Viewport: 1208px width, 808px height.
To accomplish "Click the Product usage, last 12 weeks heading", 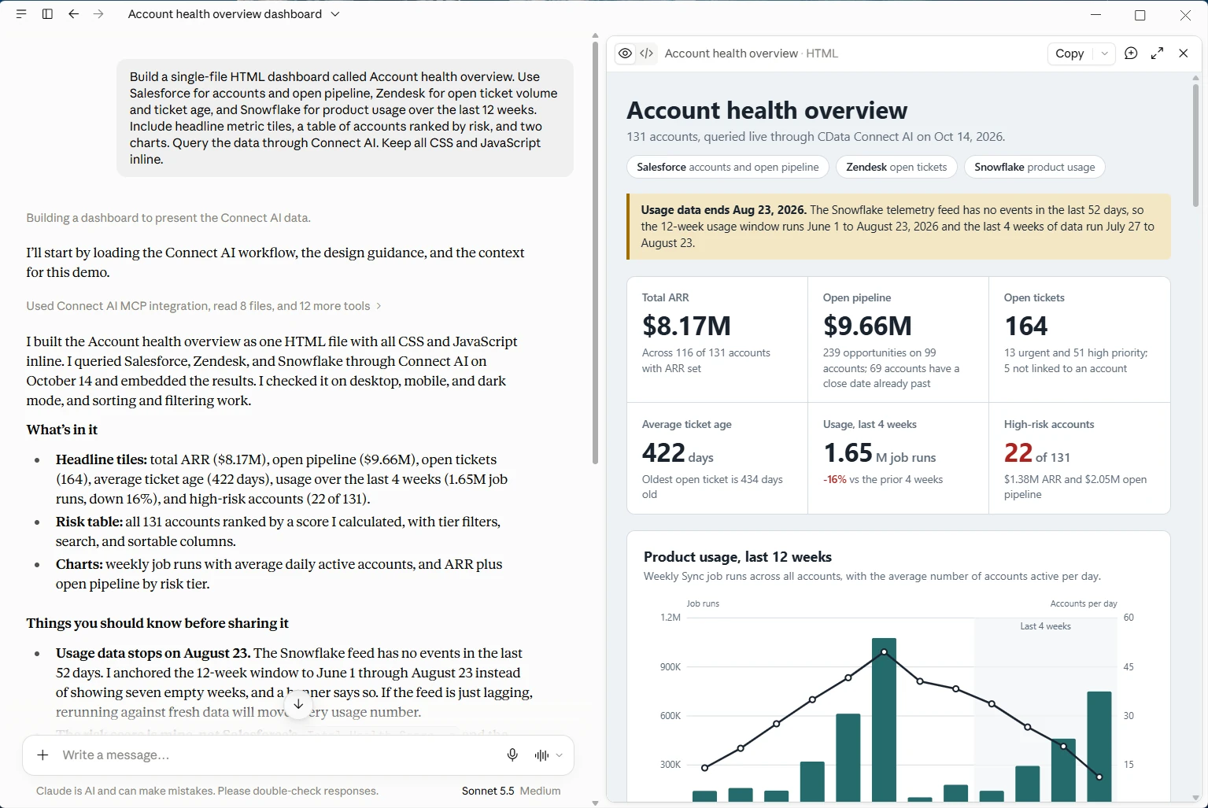I will coord(737,557).
